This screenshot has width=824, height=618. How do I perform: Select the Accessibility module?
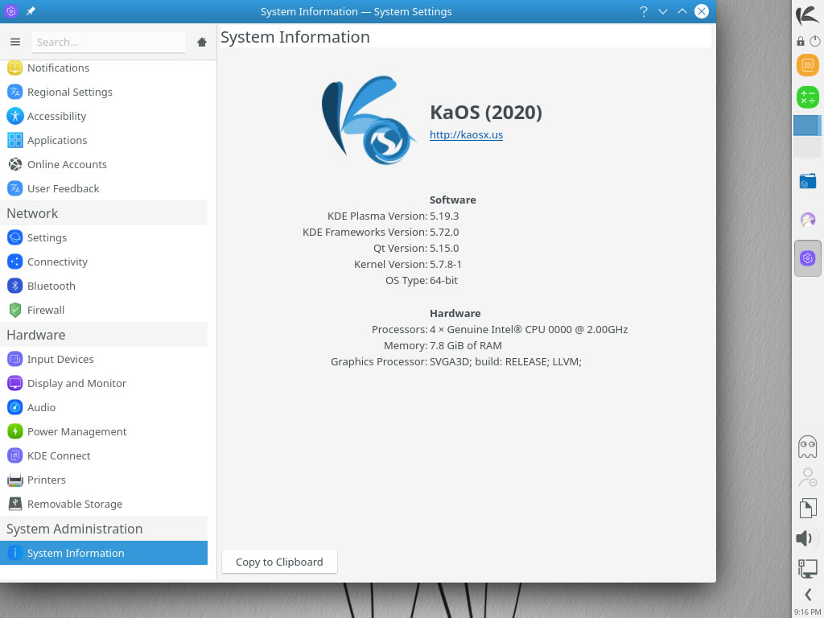(x=104, y=116)
